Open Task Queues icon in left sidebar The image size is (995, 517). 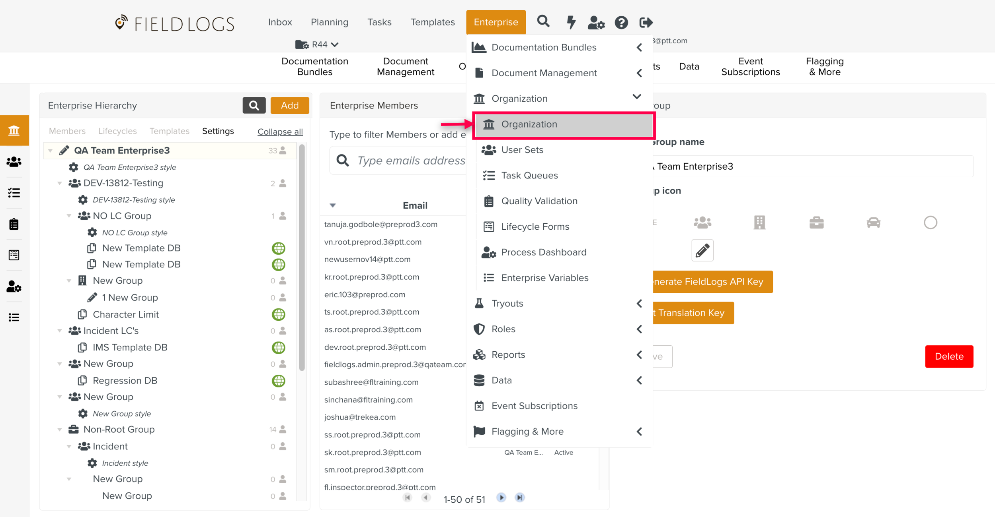coord(14,193)
